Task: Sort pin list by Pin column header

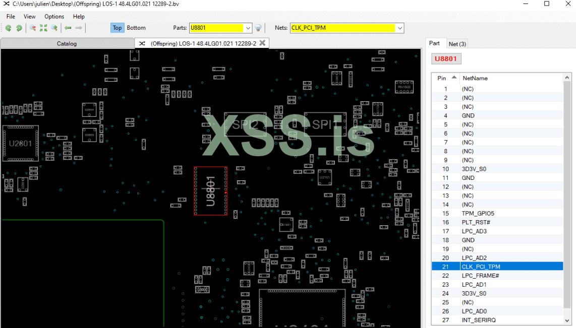Action: (x=446, y=78)
